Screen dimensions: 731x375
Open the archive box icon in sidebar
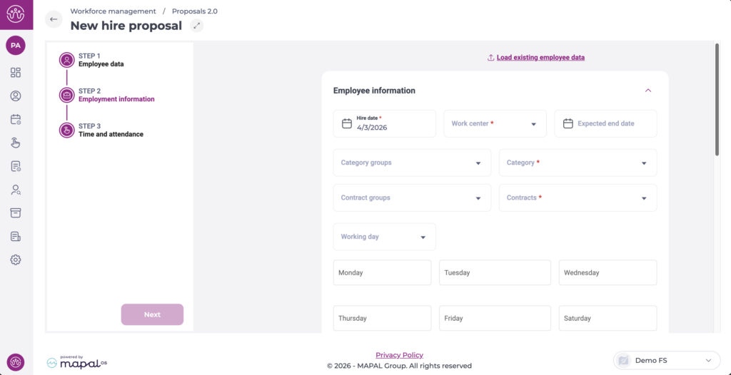click(16, 213)
